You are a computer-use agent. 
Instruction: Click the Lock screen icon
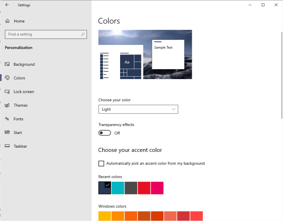tap(7, 92)
